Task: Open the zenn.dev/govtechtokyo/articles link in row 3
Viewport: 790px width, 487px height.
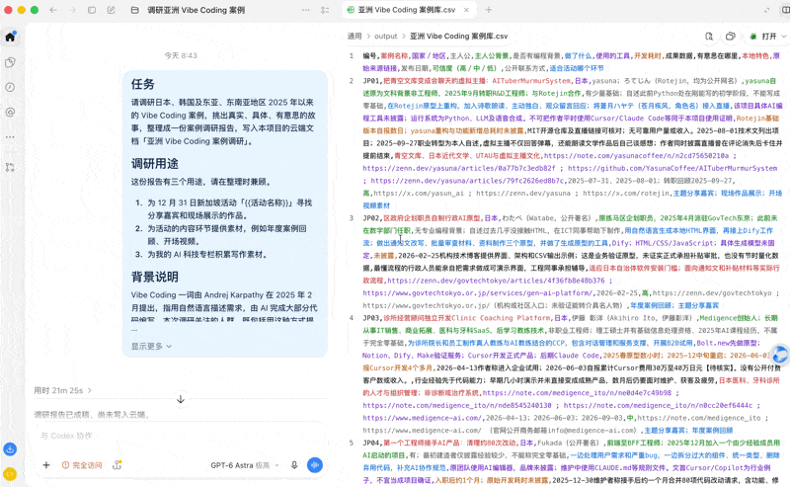Action: click(x=497, y=281)
